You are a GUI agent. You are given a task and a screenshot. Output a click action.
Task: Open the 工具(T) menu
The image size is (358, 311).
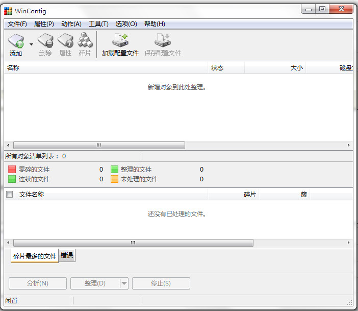coord(98,24)
